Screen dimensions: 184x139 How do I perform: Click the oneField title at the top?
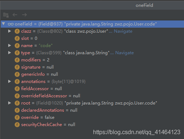click(144, 5)
